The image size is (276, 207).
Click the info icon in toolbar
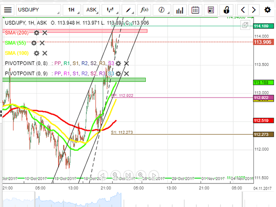(x=161, y=9)
